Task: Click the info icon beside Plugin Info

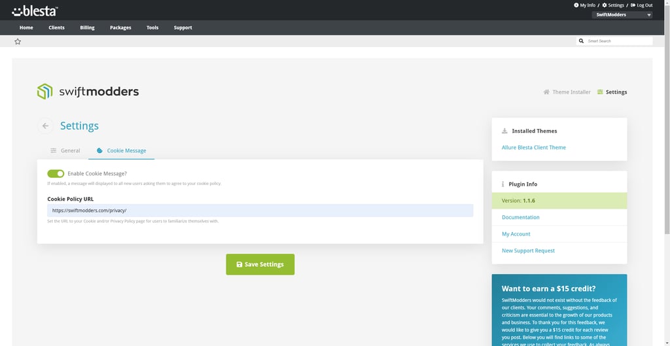Action: click(503, 184)
